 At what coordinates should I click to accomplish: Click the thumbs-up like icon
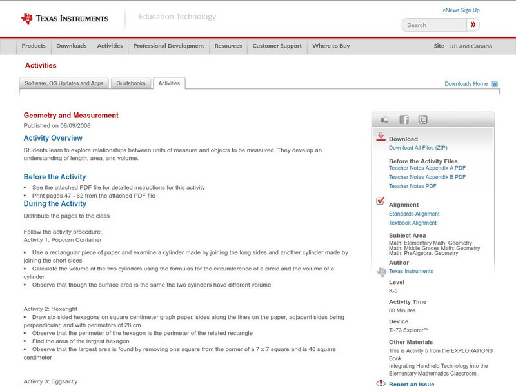(x=384, y=119)
